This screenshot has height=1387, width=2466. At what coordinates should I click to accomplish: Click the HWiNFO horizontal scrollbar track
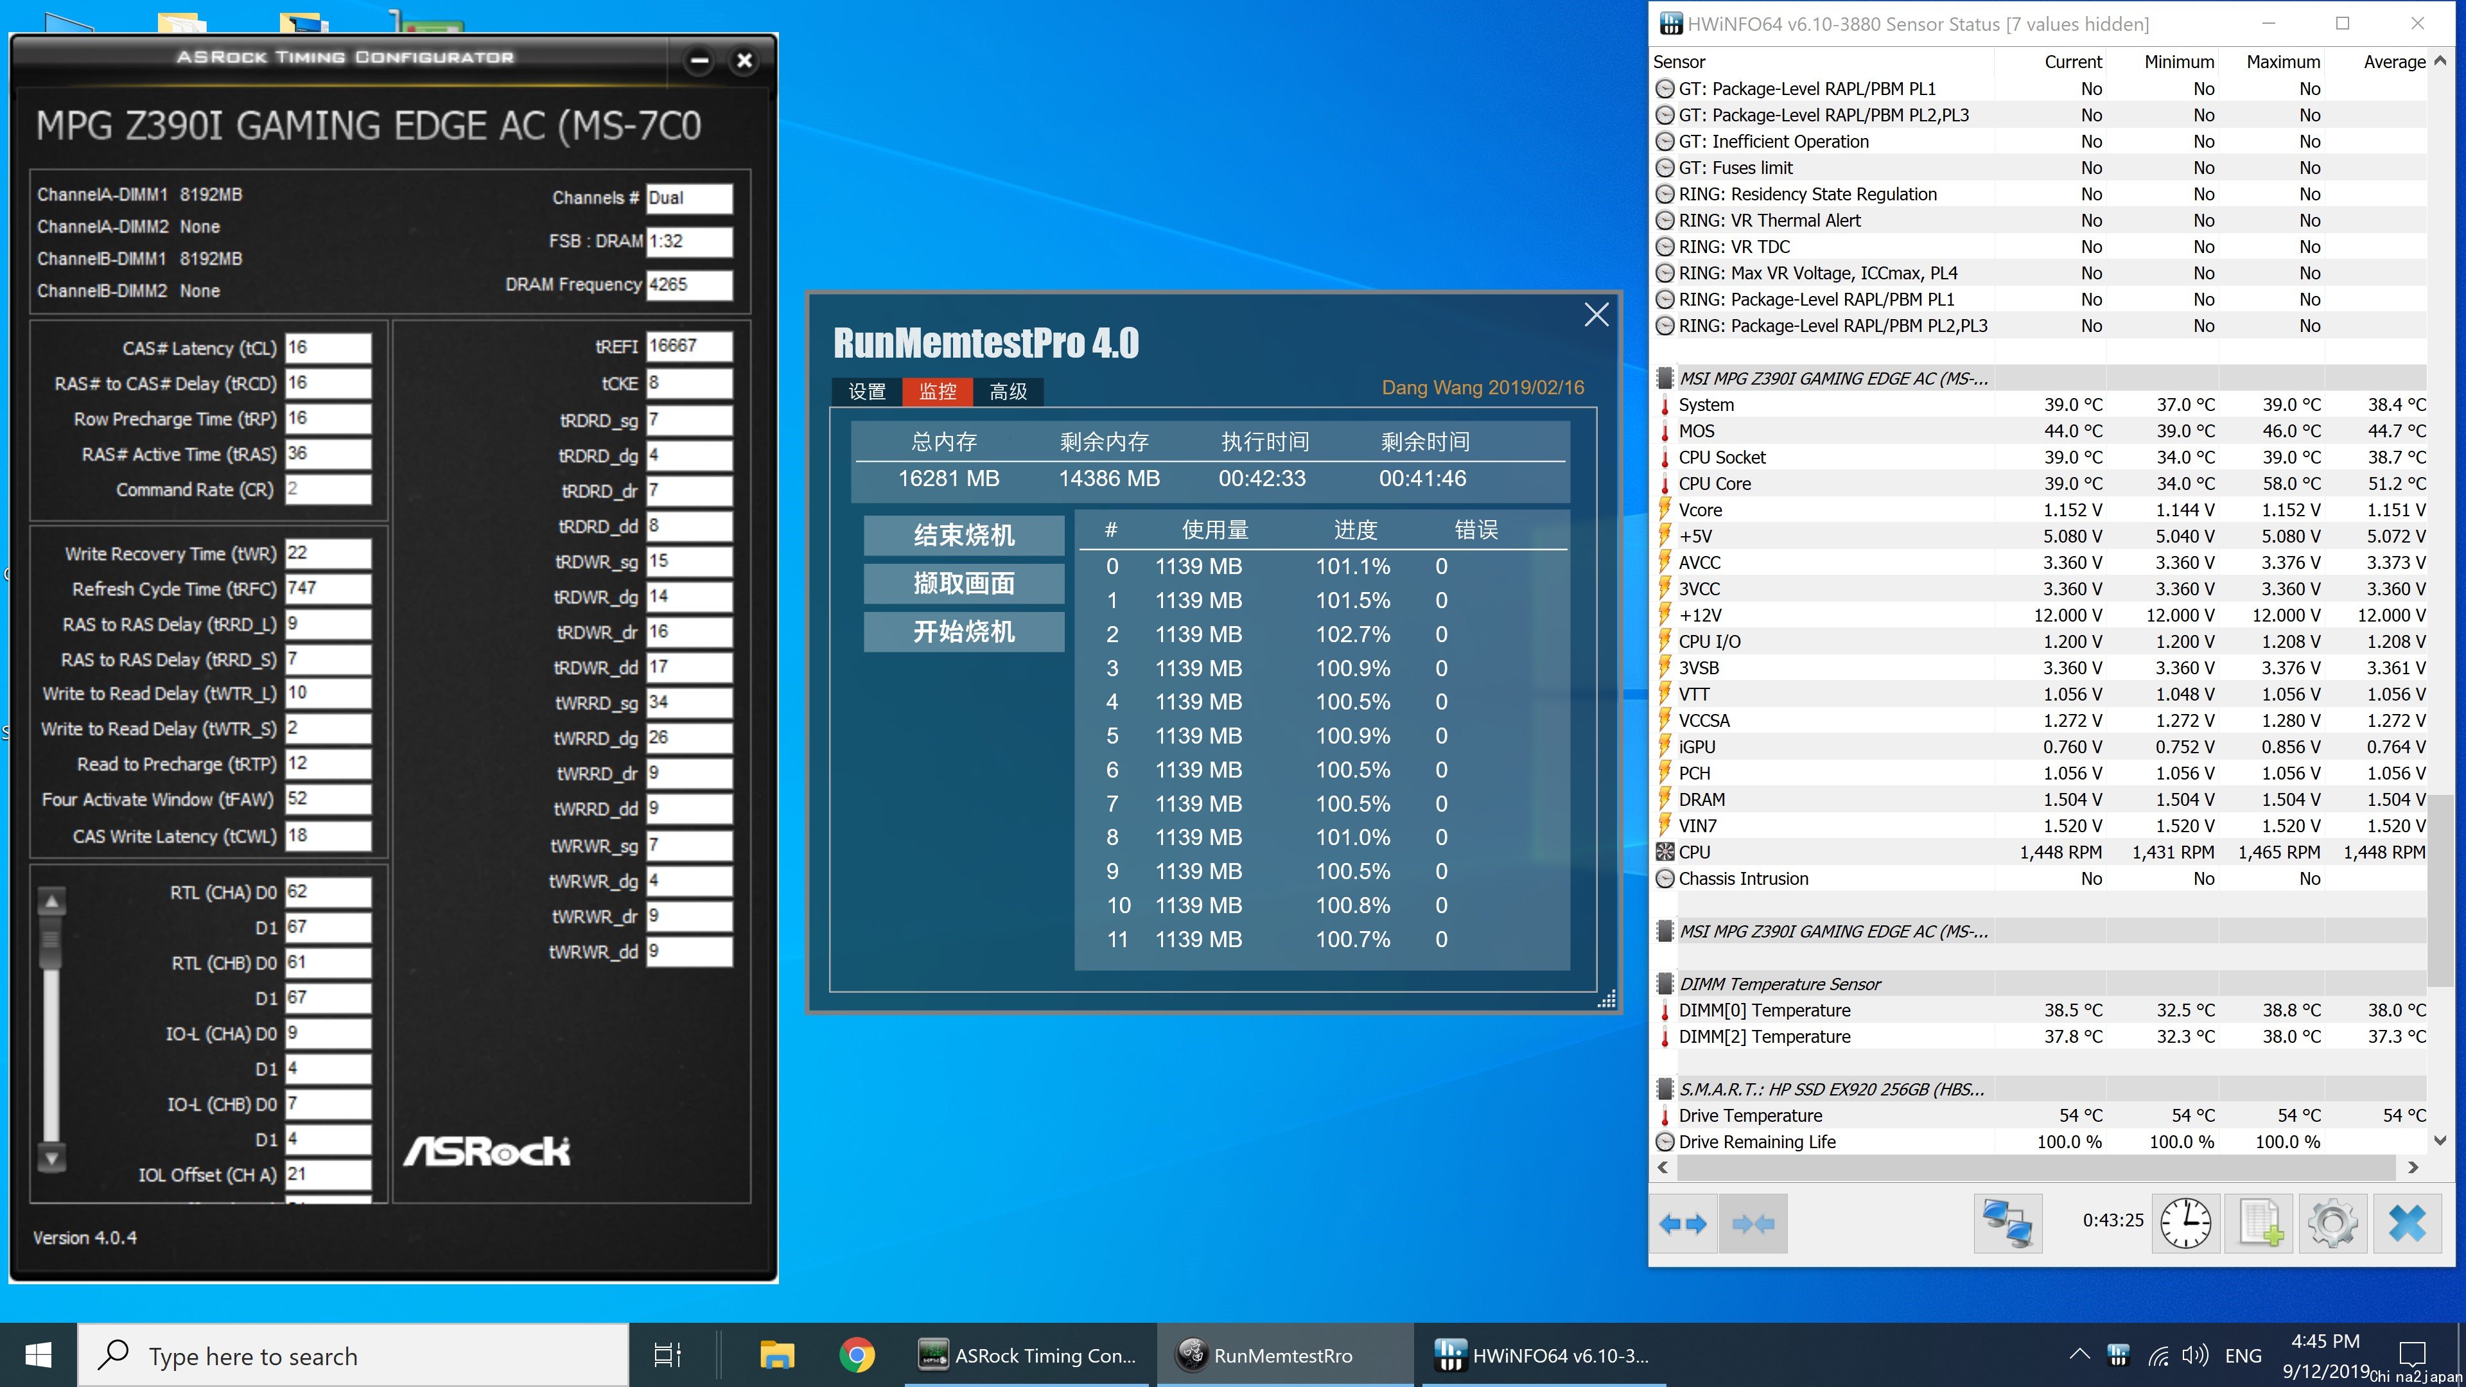pos(2037,1168)
